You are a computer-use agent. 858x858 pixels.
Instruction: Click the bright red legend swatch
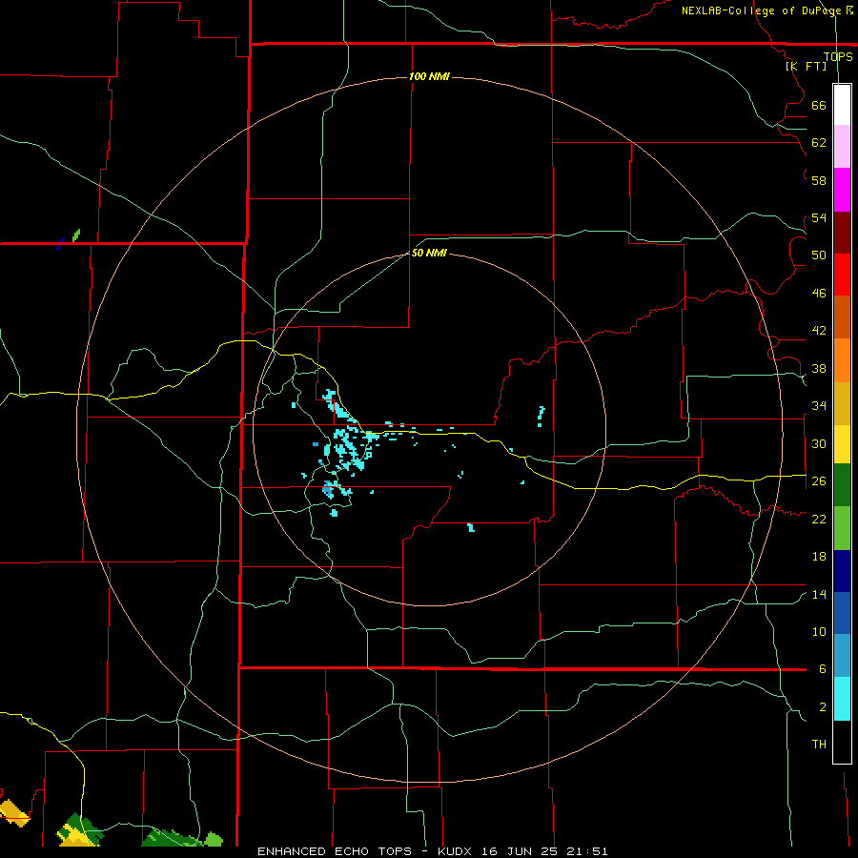pyautogui.click(x=842, y=275)
